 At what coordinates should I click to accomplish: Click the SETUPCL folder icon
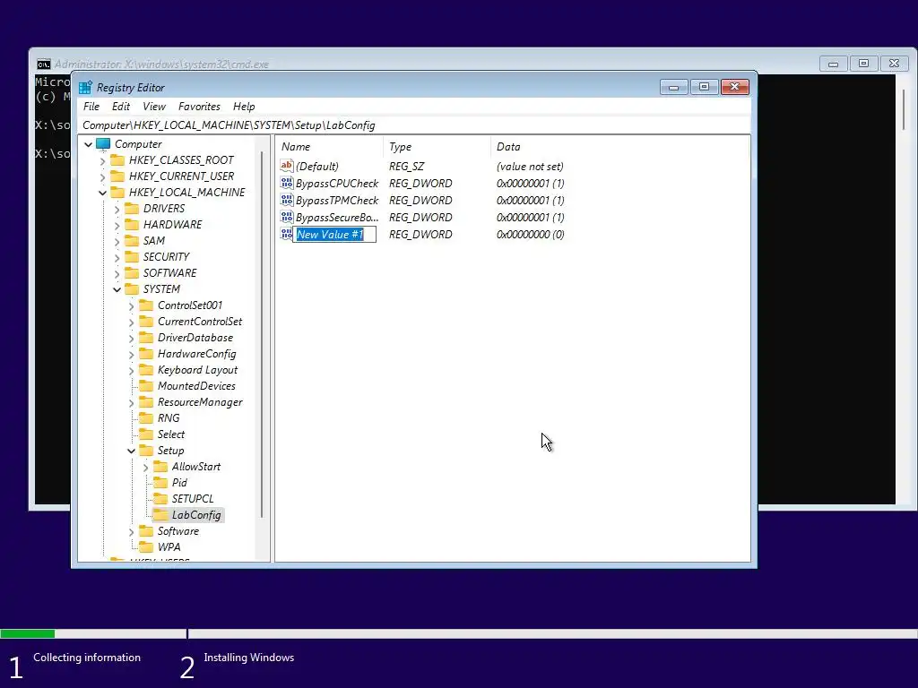[160, 499]
